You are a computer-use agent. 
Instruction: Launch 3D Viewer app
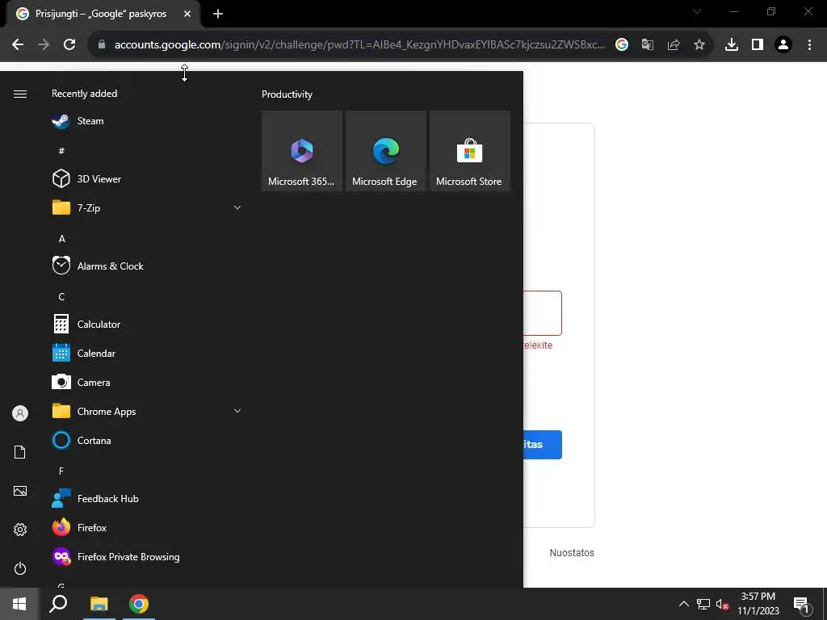pyautogui.click(x=147, y=178)
